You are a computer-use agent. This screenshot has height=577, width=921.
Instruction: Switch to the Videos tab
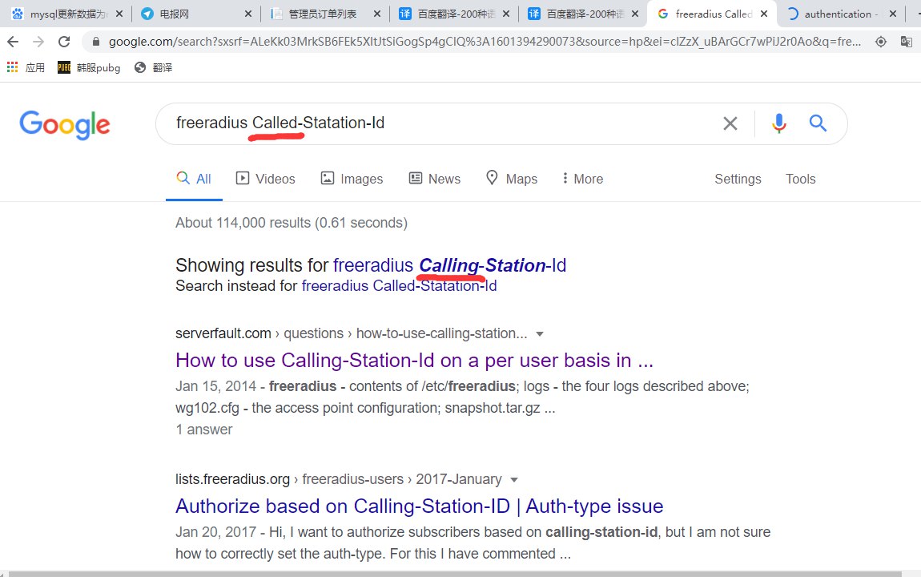click(x=266, y=179)
